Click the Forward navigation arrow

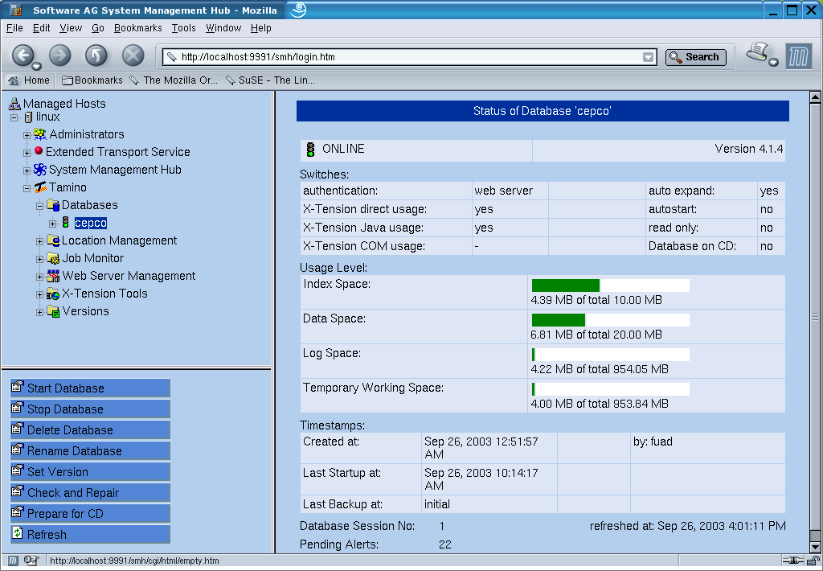click(x=59, y=55)
